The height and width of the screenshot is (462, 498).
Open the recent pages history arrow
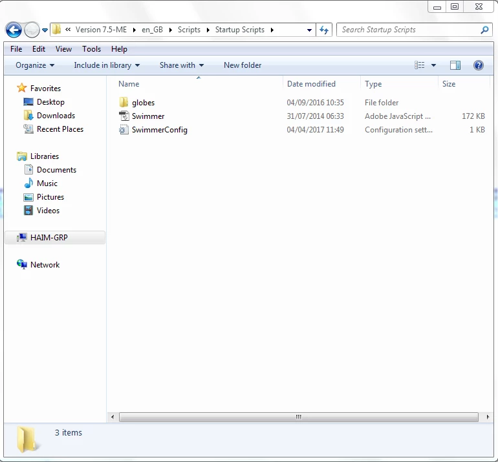45,30
